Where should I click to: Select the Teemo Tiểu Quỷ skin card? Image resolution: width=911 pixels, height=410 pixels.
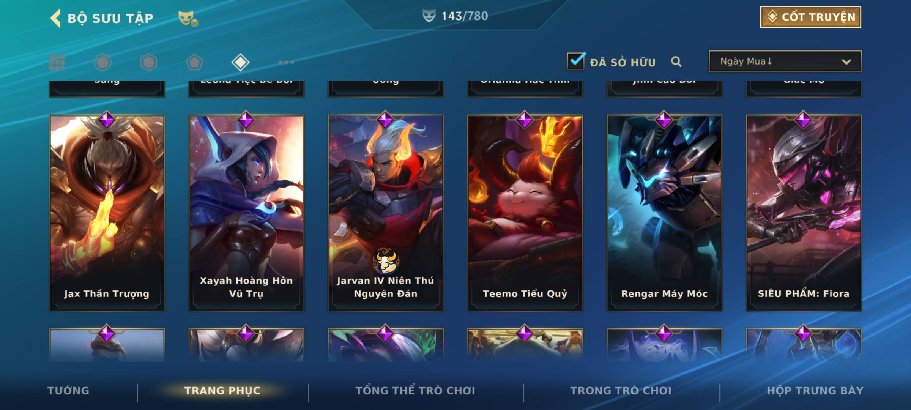coord(525,213)
